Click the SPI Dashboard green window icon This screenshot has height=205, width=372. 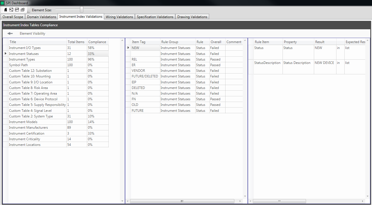[3, 3]
